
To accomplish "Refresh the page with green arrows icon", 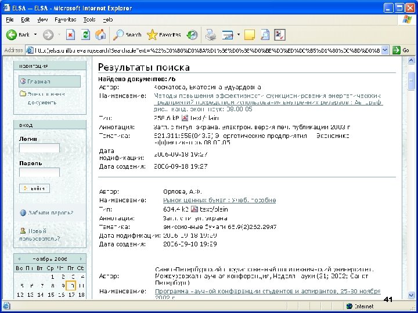I will tap(85, 35).
